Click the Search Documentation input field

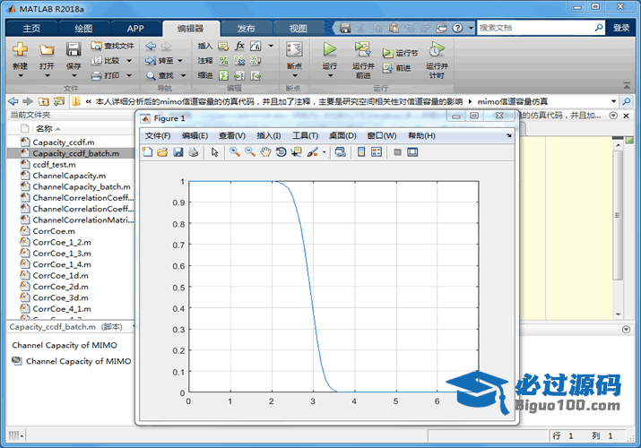pyautogui.click(x=538, y=28)
